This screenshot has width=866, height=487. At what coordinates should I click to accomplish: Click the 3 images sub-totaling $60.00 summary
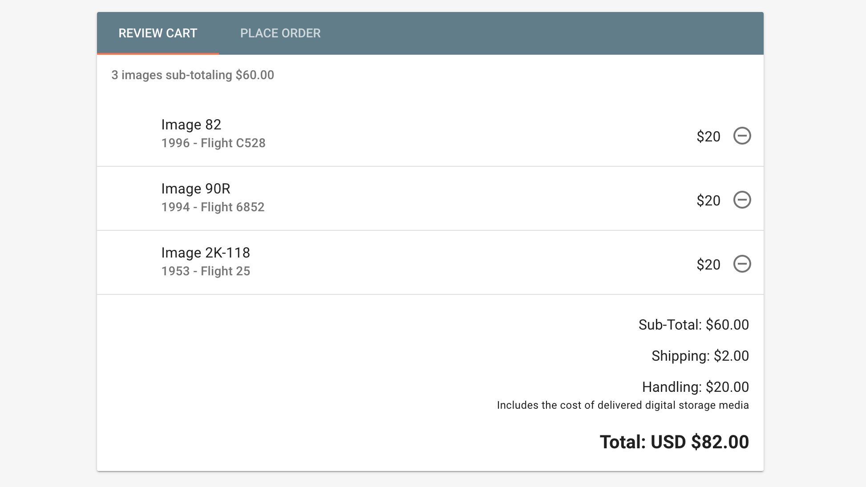coord(193,75)
